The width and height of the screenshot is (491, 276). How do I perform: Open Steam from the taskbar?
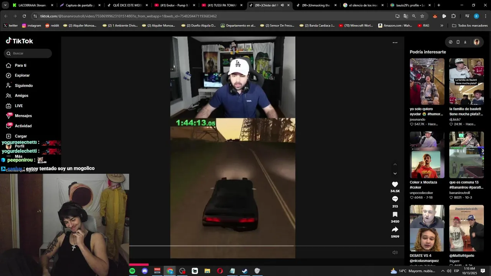245,271
